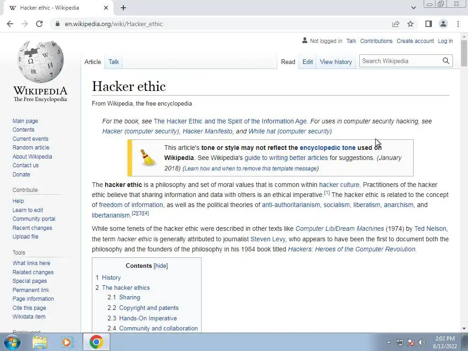The image size is (468, 351).
Task: Click the address bar URL
Action: tap(114, 24)
